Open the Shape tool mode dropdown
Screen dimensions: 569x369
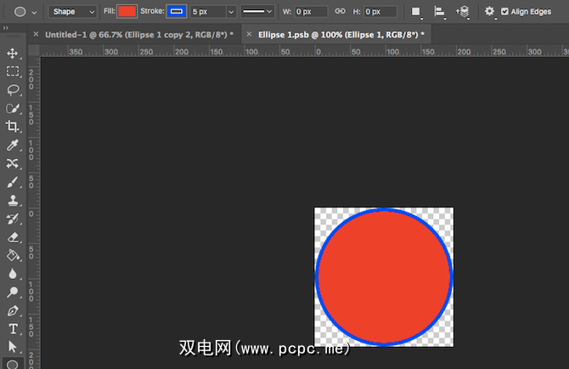pos(72,12)
